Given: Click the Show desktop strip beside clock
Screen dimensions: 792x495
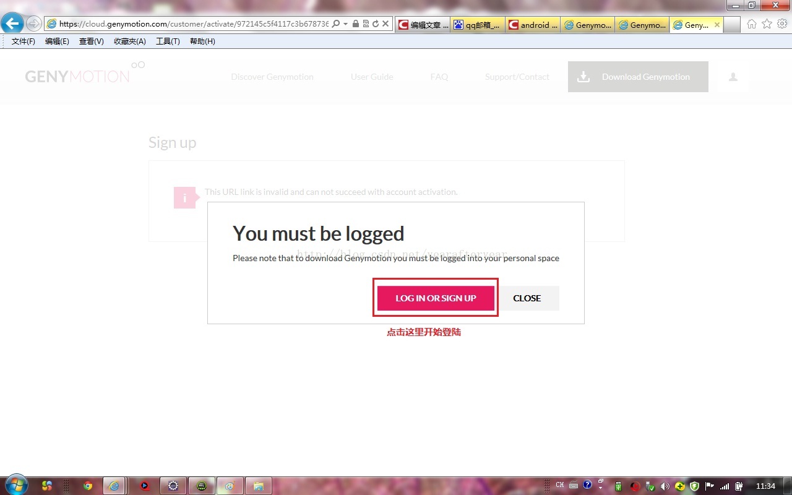Looking at the screenshot, I should 788,486.
